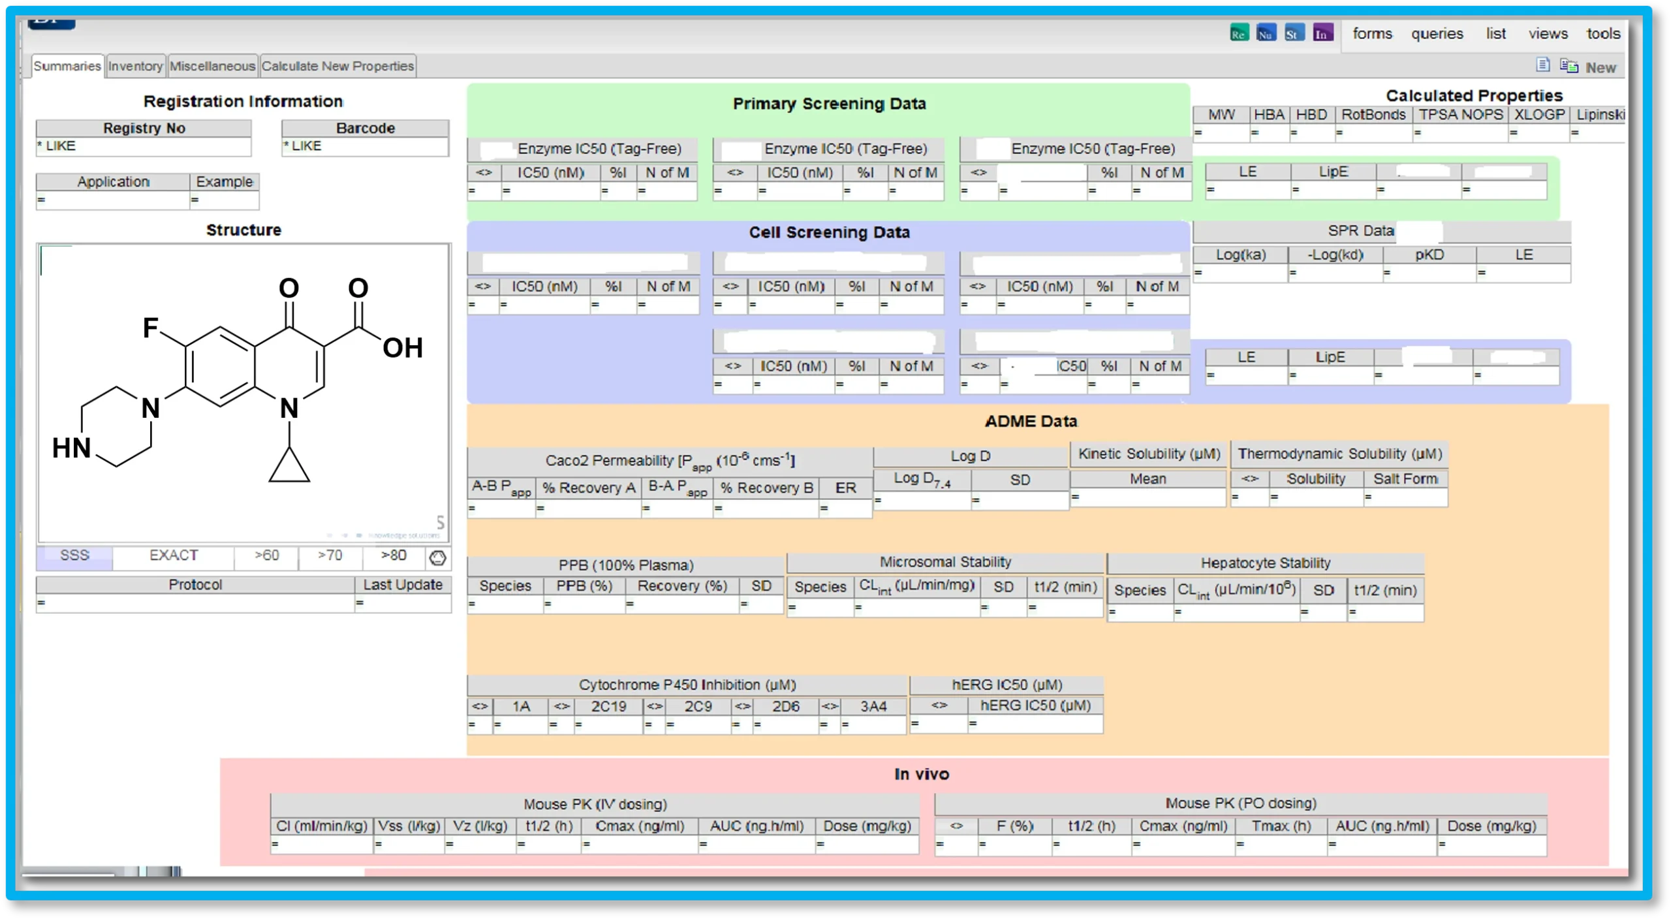This screenshot has height=919, width=1671.
Task: Open the Re registration module icon
Action: [1239, 33]
